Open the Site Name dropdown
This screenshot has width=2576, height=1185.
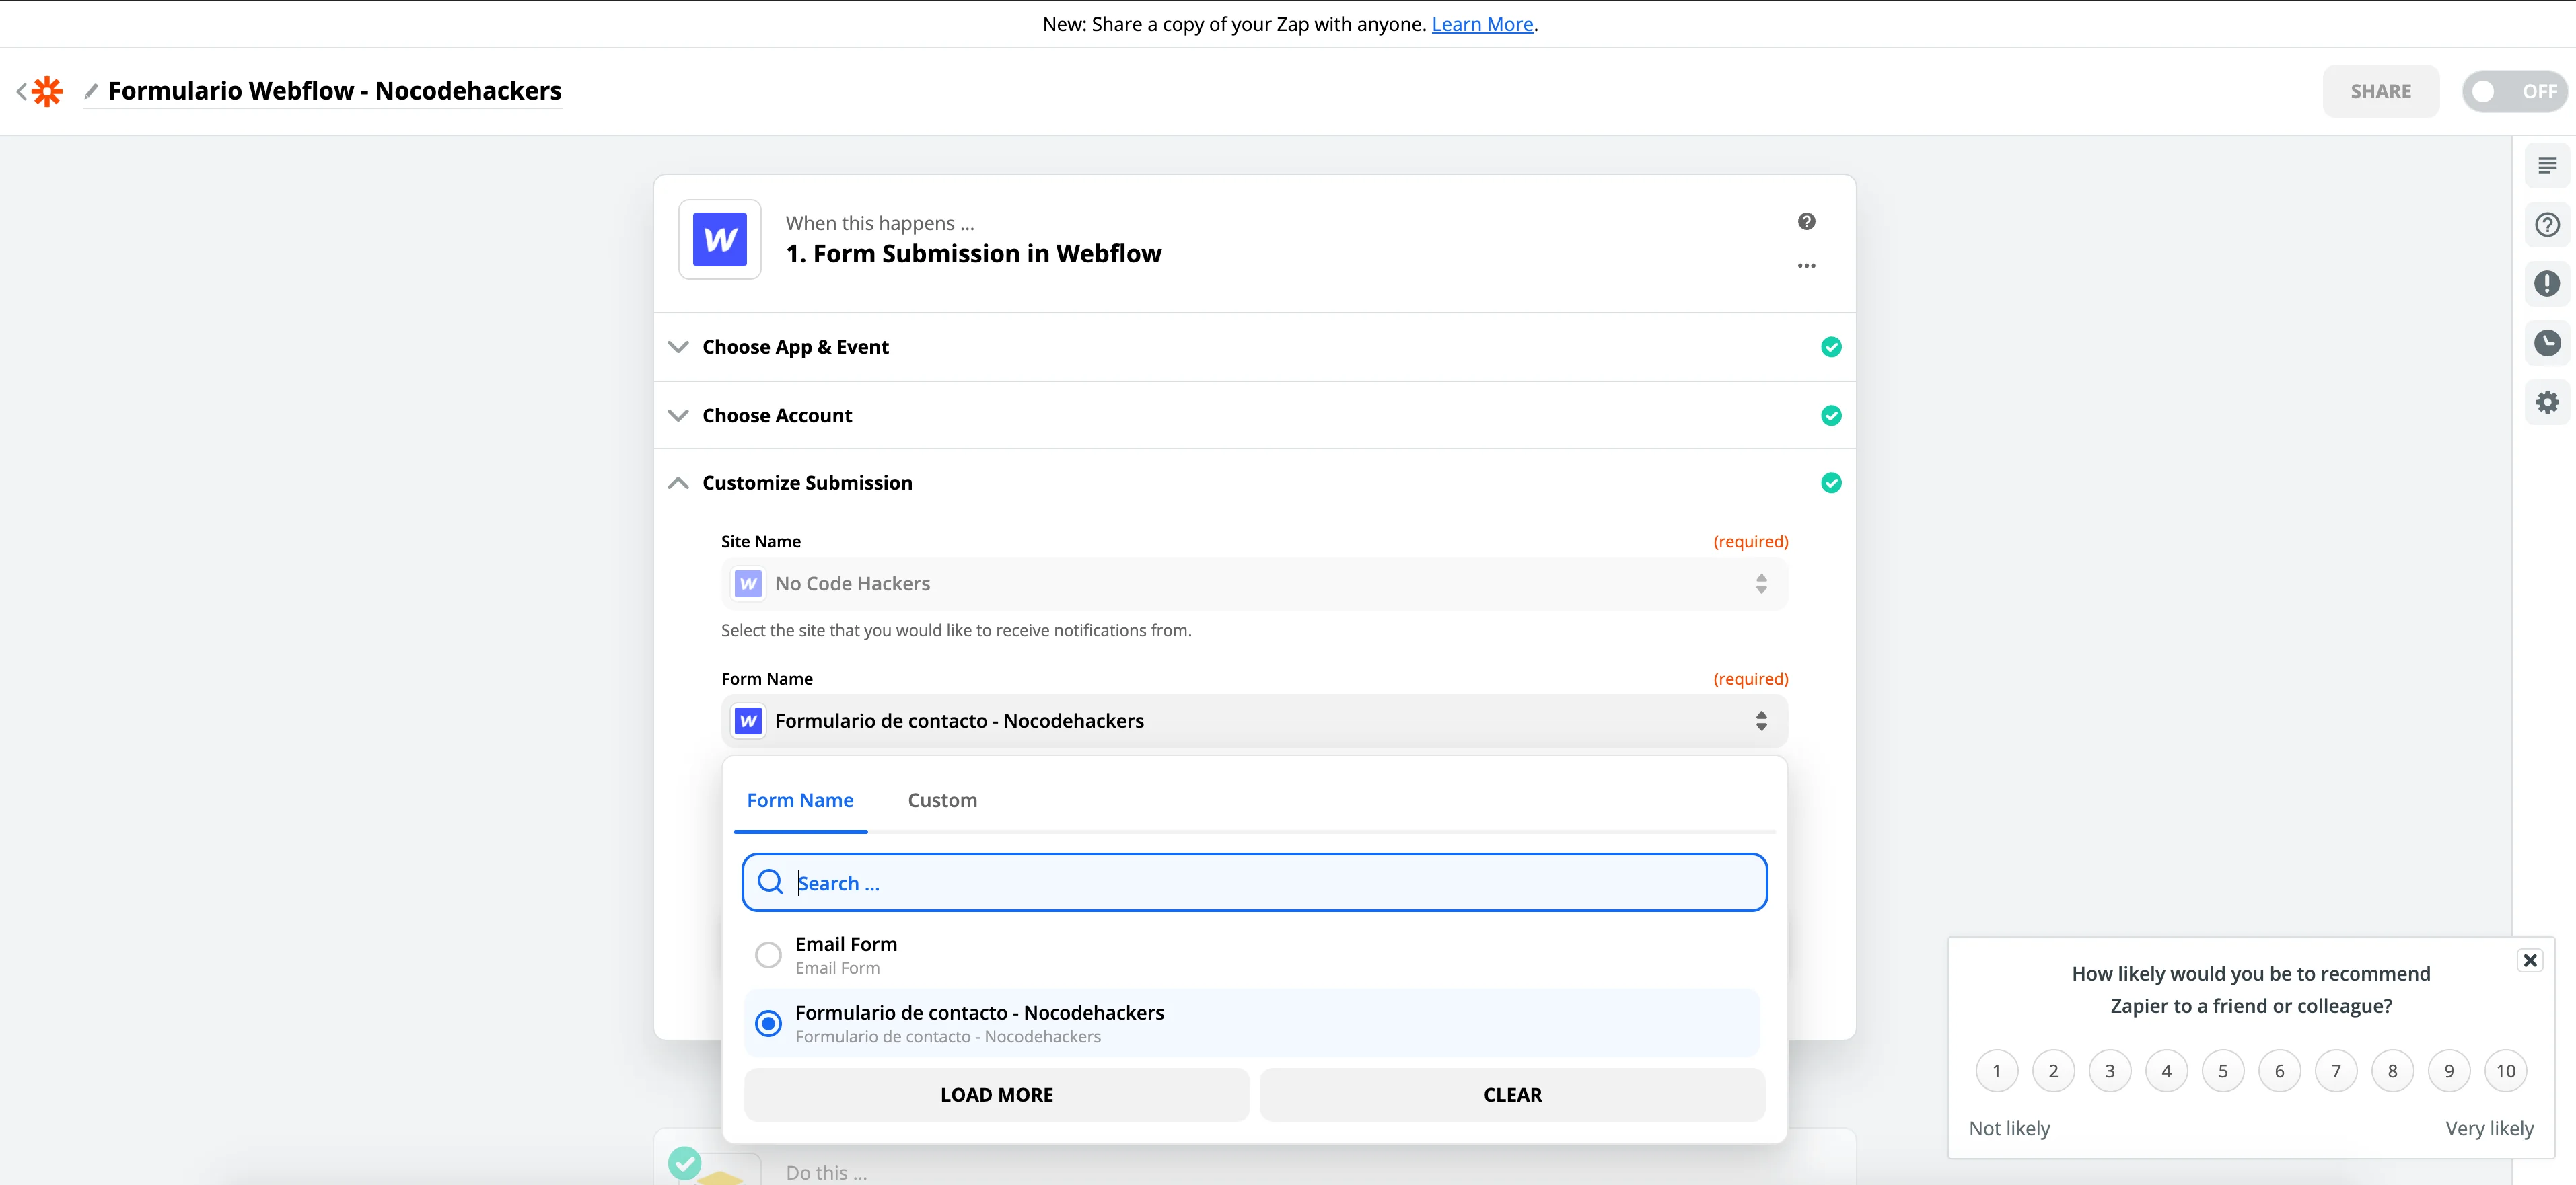pyautogui.click(x=1253, y=584)
